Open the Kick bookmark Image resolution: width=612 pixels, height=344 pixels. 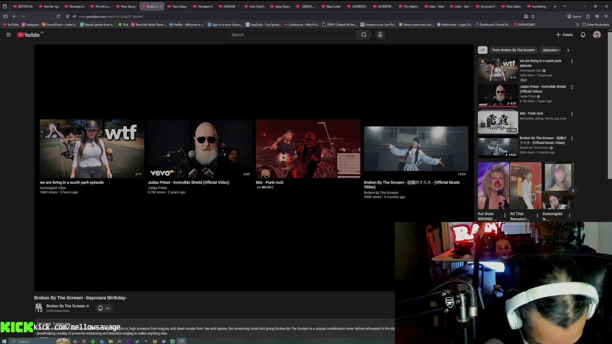123,24
